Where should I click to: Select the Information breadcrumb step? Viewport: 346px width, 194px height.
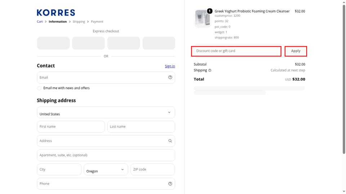[x=58, y=22]
